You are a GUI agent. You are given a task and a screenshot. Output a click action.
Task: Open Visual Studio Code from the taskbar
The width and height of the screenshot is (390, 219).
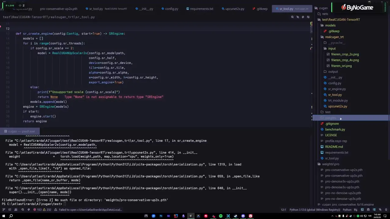[228, 216]
